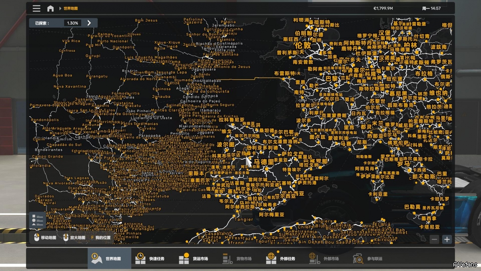This screenshot has height=271, width=481.
Task: Select Gurupi on the map
Action: (x=93, y=56)
